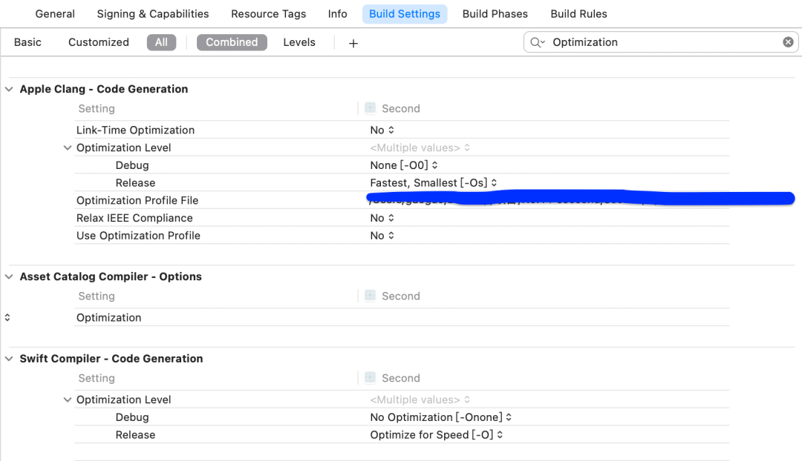Clear the Optimization search field
The height and width of the screenshot is (461, 802).
pos(788,42)
